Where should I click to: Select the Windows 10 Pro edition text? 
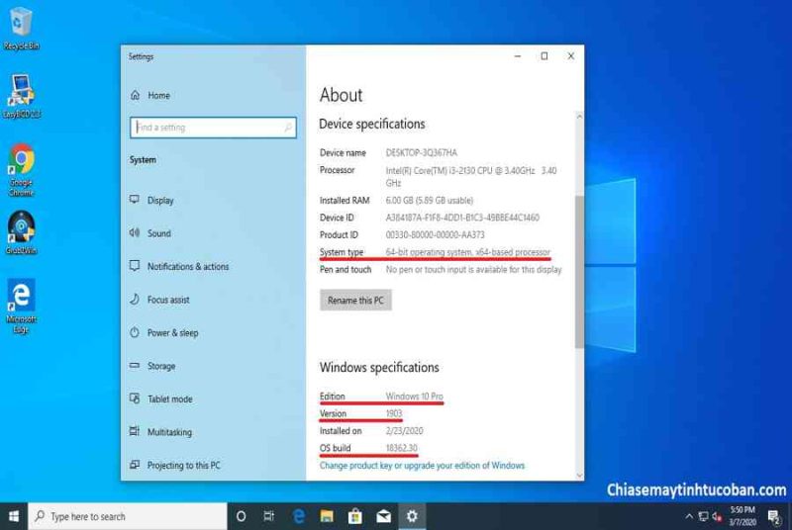tap(414, 396)
